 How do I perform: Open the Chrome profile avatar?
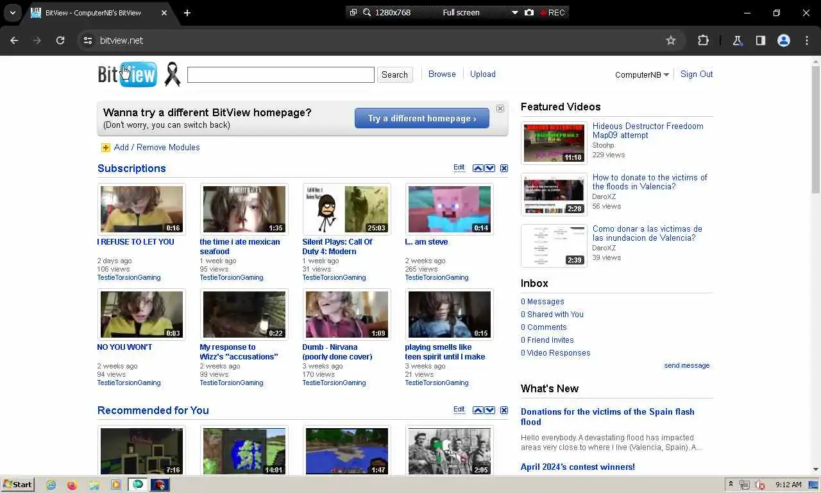coord(784,40)
